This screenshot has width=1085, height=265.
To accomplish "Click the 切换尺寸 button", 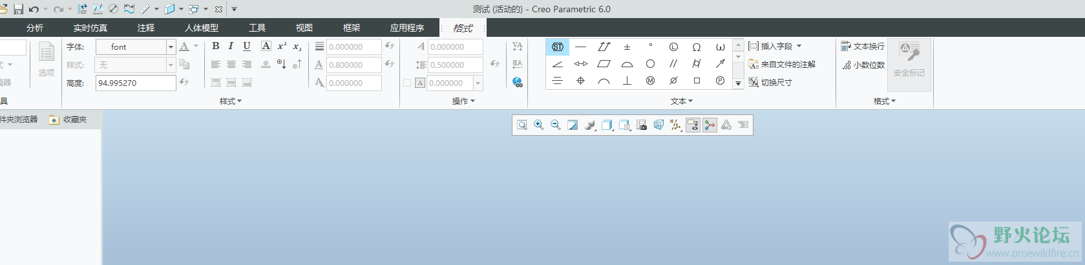I will [770, 83].
